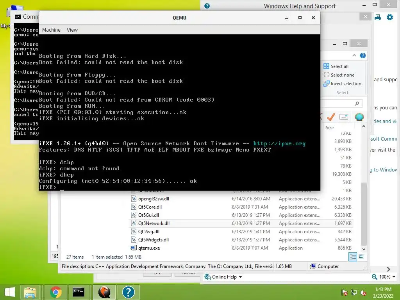Click scroll down arrow in file list
400x300 pixels.
364,249
